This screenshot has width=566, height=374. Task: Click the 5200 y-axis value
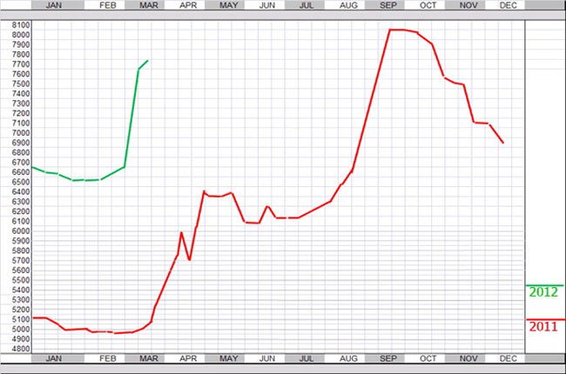tap(21, 310)
